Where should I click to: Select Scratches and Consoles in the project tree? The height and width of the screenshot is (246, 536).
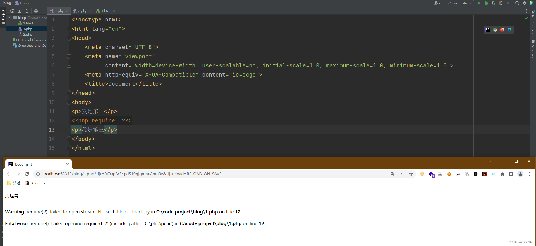tap(30, 45)
